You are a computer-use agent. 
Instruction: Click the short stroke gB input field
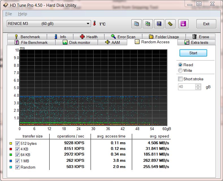pyautogui.click(x=187, y=87)
